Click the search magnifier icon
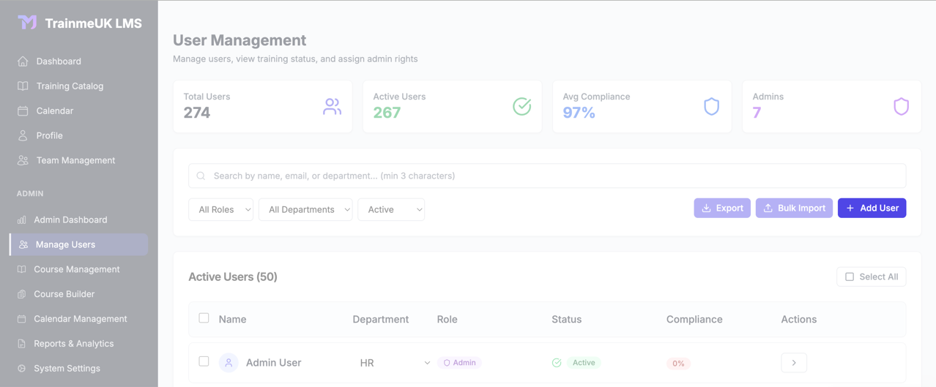 (x=201, y=176)
